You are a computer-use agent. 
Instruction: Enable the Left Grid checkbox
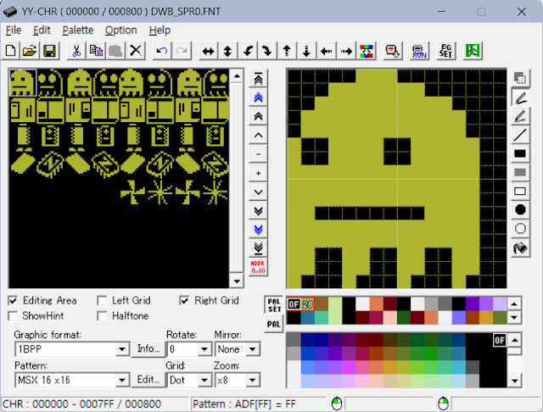point(102,301)
